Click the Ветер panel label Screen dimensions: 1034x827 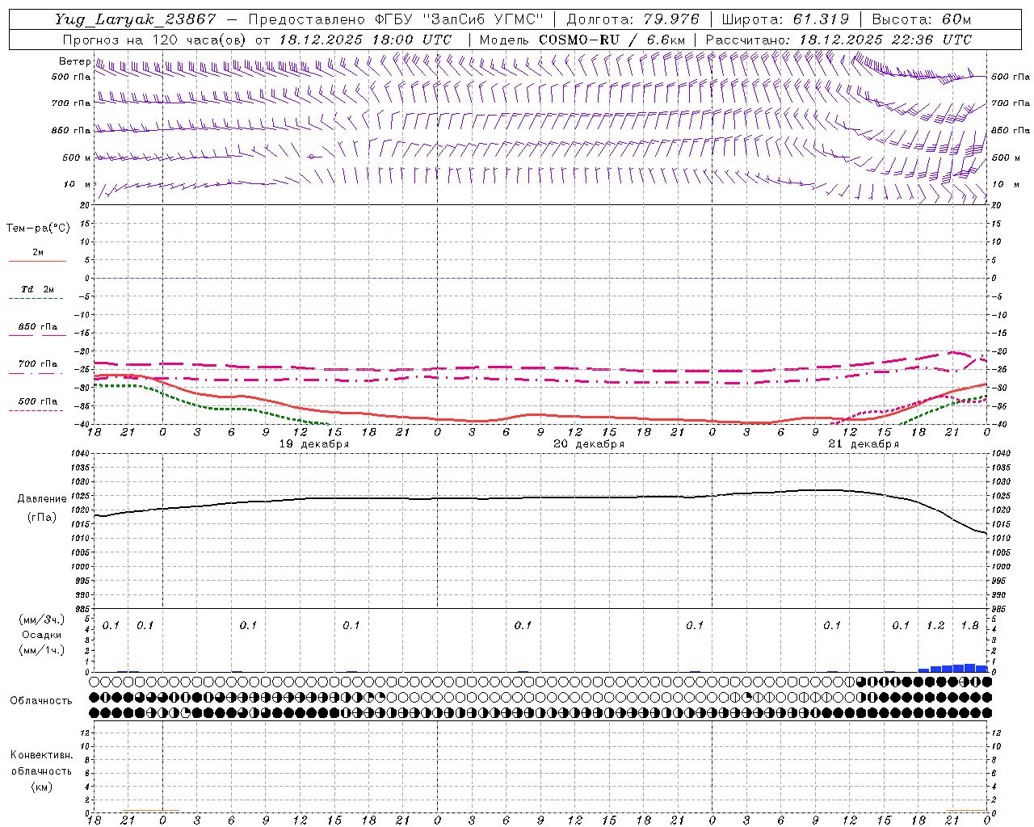[74, 61]
